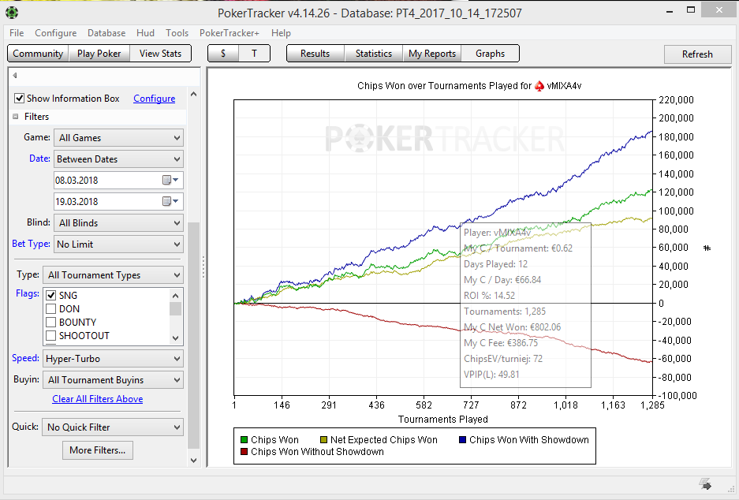Open calendar picker for 19.03.2018 date
Screen dimensions: 739x500
170,201
